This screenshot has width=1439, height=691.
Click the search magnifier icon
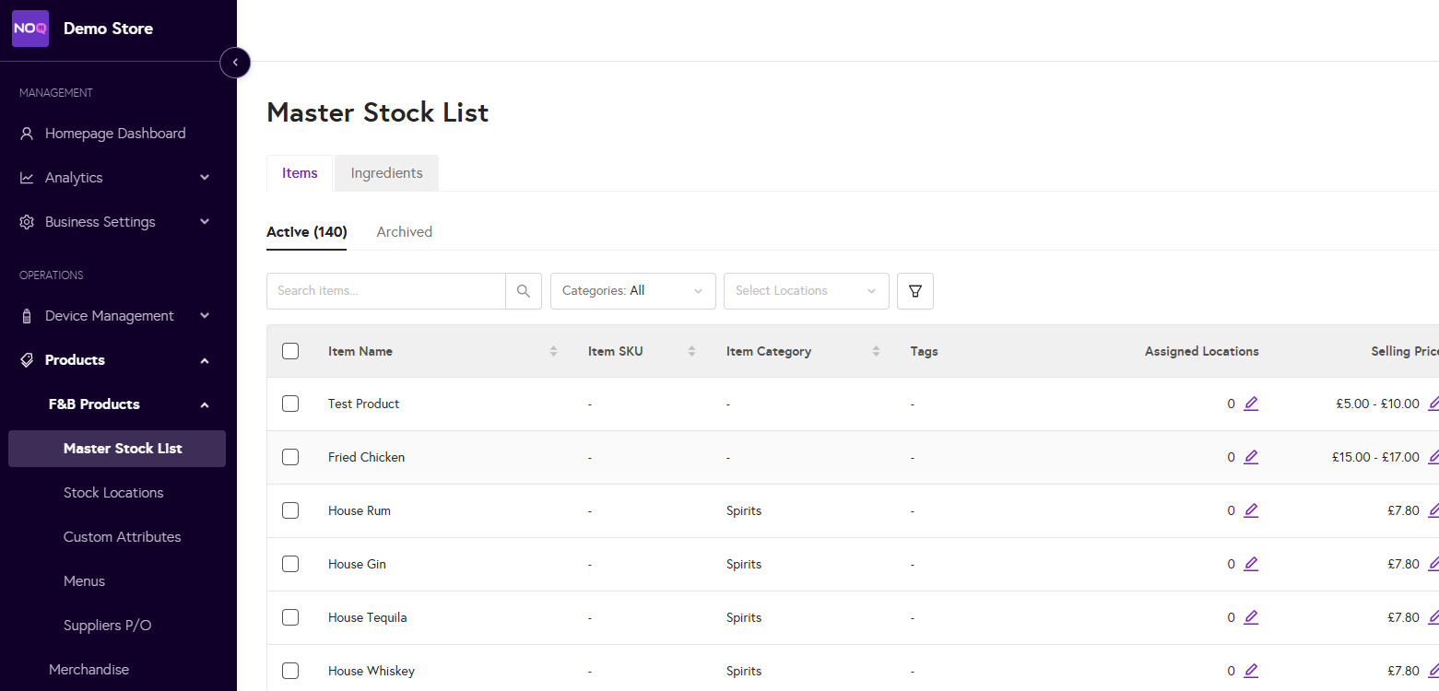coord(524,291)
